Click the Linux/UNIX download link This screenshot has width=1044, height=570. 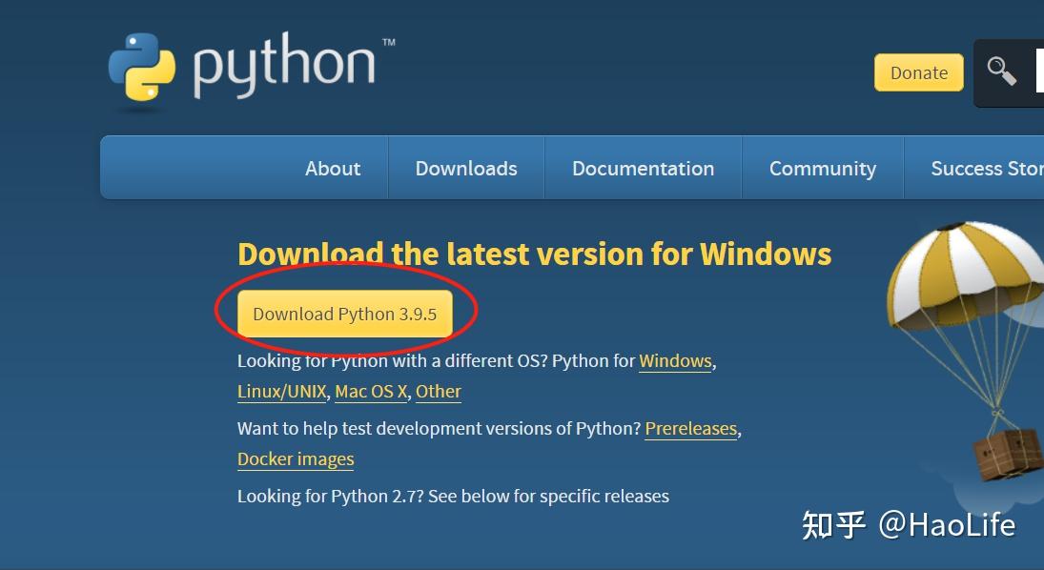point(282,391)
